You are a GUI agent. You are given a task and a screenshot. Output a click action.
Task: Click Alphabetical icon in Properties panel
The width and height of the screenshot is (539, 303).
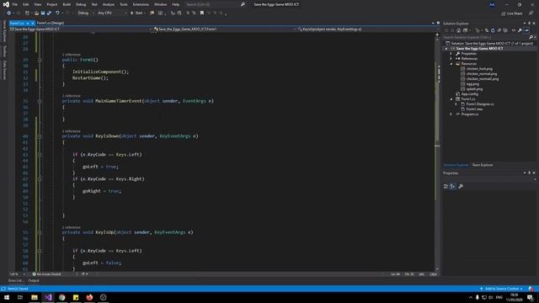point(453,186)
